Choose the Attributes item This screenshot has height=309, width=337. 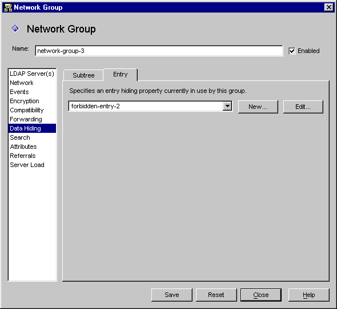pos(32,147)
